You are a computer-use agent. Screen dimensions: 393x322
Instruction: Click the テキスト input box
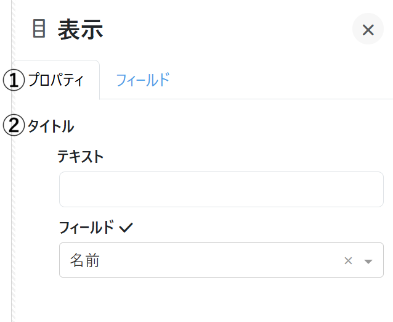(x=221, y=189)
